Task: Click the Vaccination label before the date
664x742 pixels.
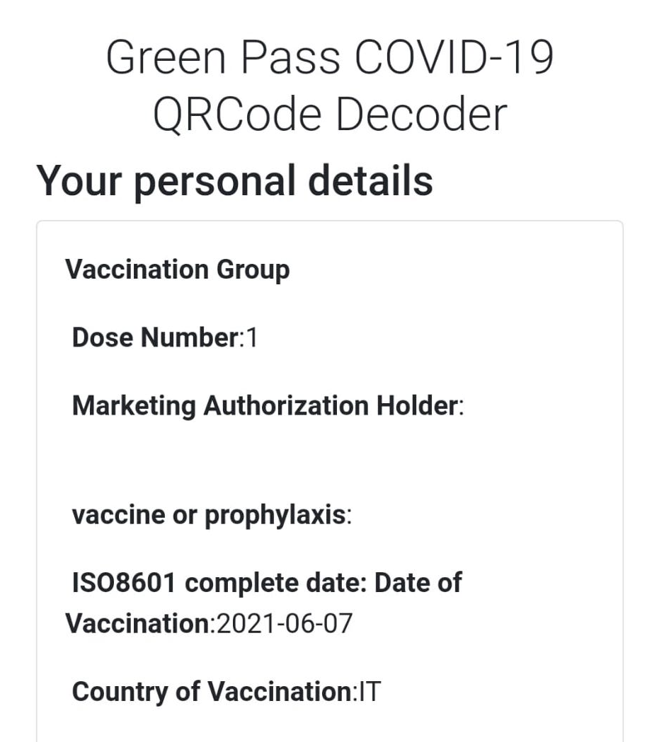Action: pyautogui.click(x=138, y=625)
